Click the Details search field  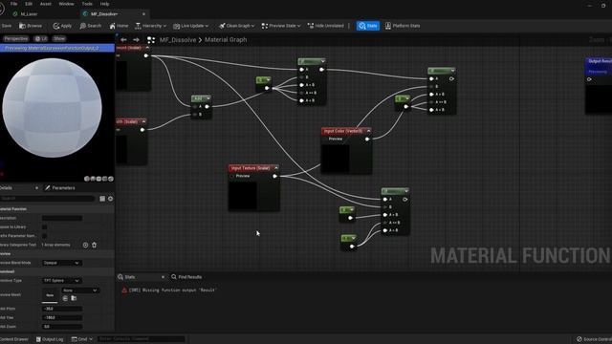[x=47, y=199]
